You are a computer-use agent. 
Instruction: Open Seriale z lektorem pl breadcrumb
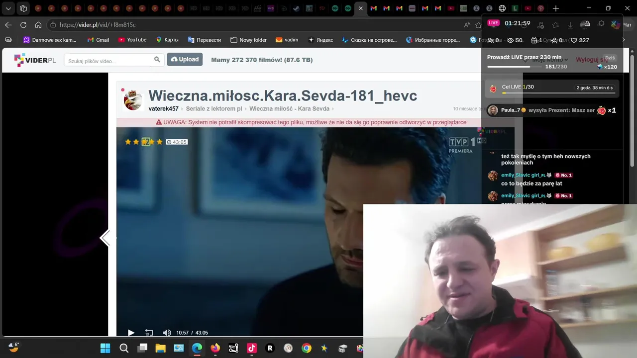click(214, 109)
